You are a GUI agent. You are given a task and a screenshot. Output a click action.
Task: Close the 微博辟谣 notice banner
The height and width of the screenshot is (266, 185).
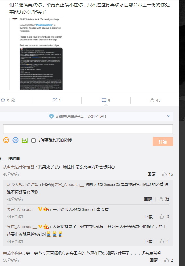click(x=168, y=116)
